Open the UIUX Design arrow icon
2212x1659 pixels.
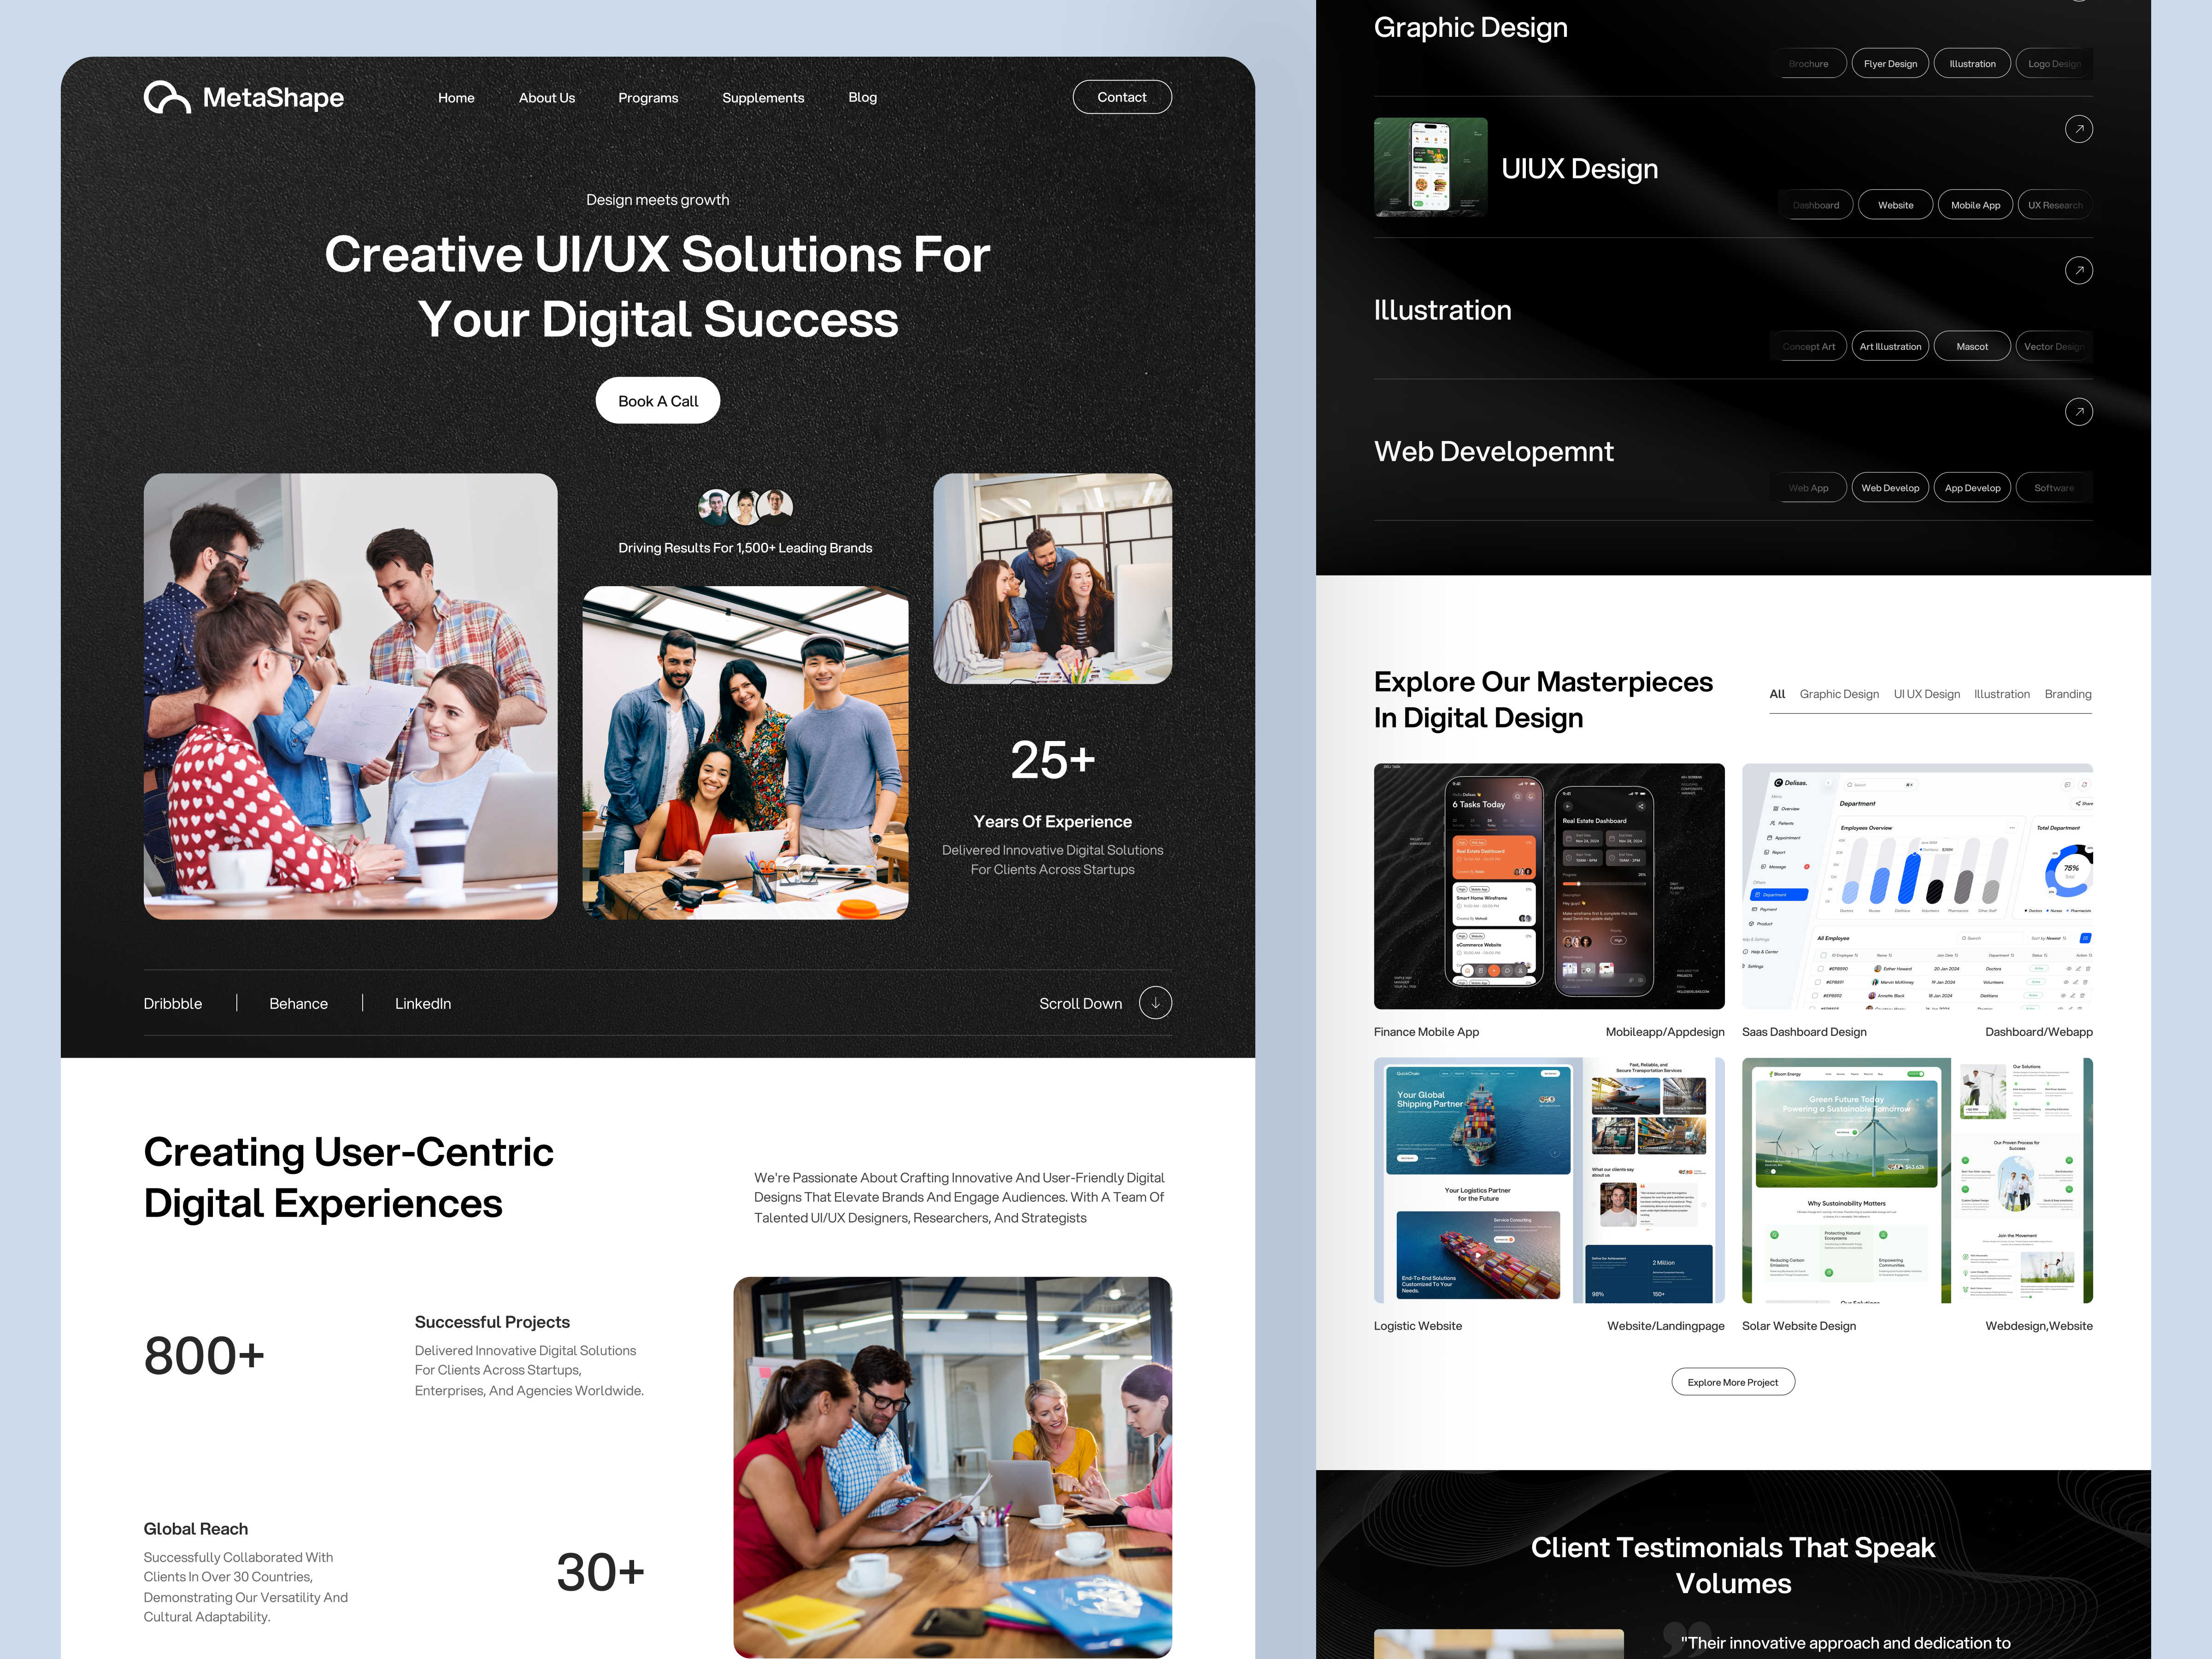coord(2078,129)
